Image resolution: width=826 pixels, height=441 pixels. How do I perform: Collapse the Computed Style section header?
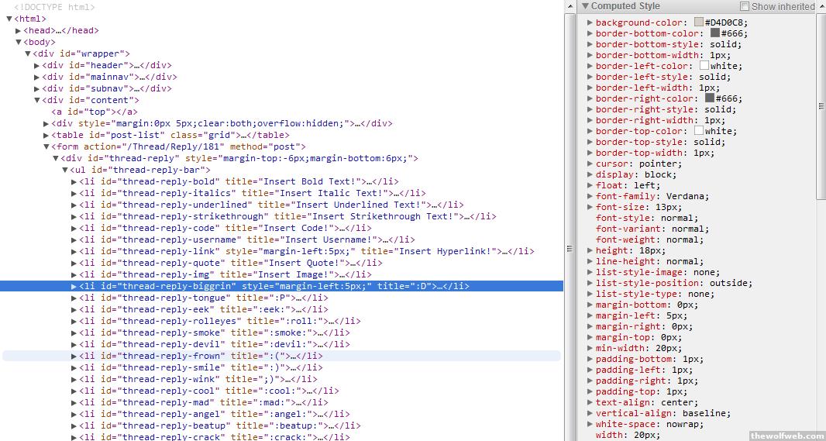point(585,6)
